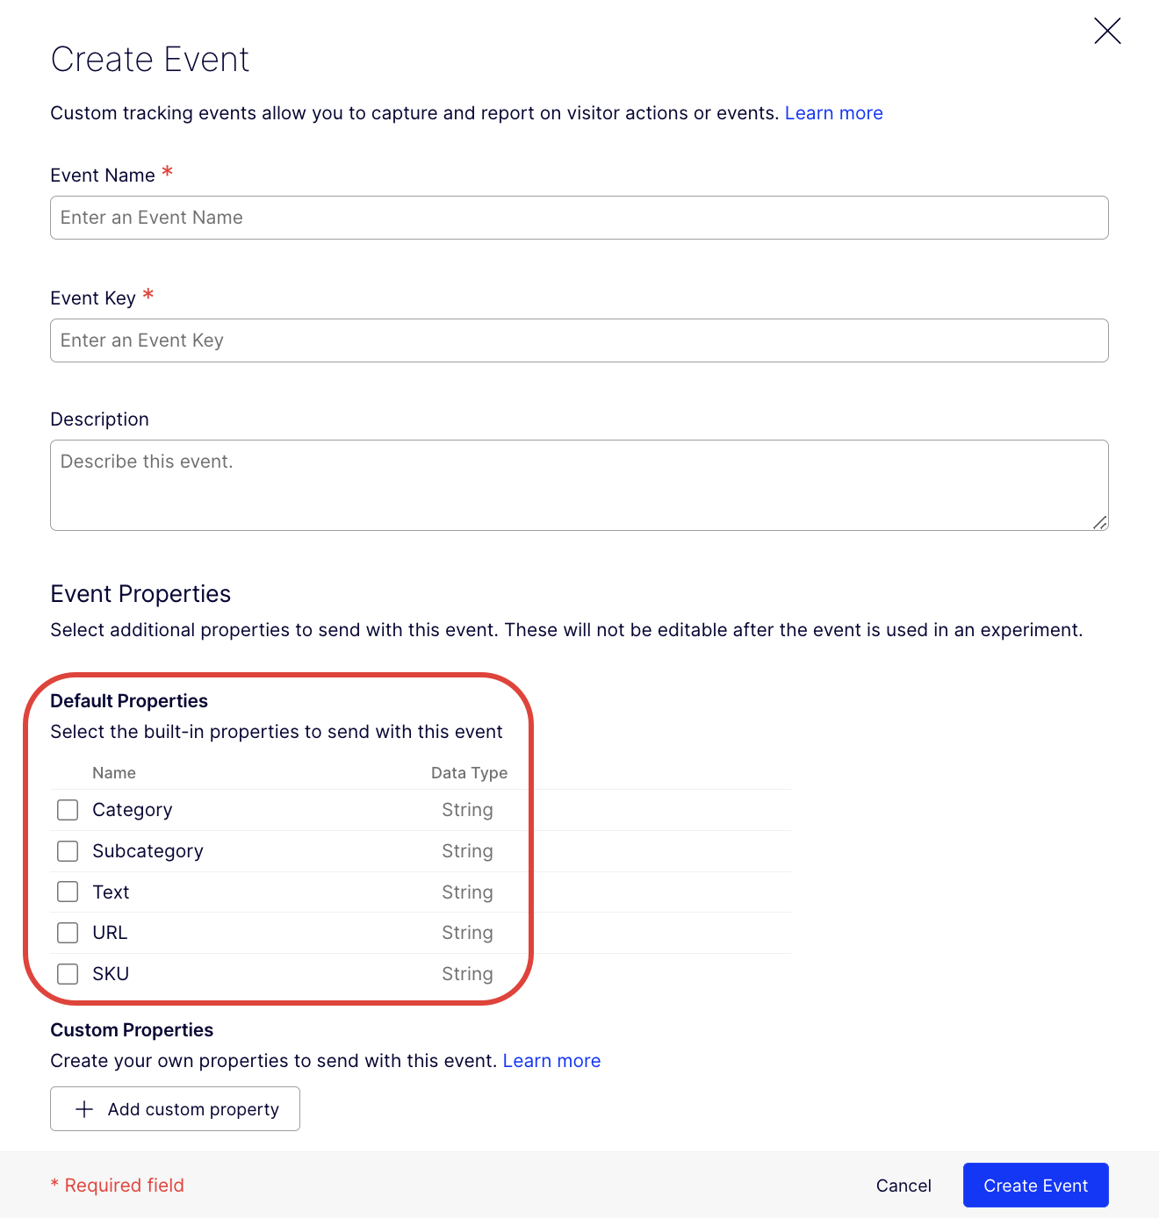Click the plus icon on Add custom property
Image resolution: width=1159 pixels, height=1218 pixels.
click(84, 1108)
